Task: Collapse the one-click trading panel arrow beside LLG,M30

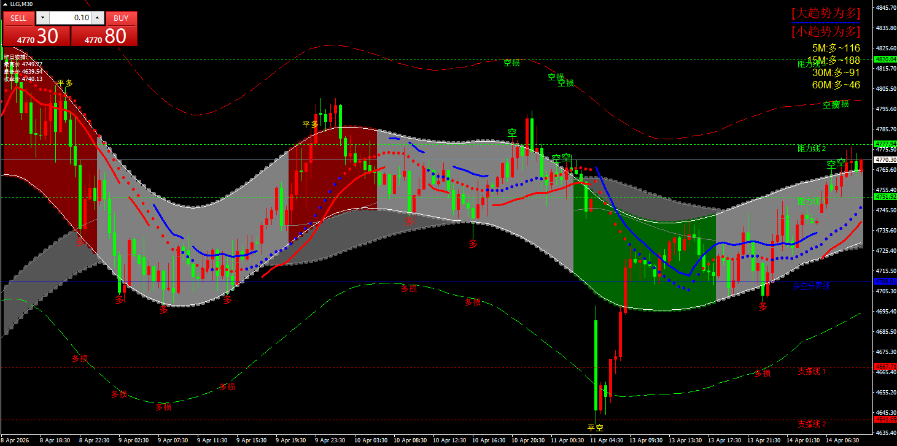Action: pyautogui.click(x=5, y=4)
